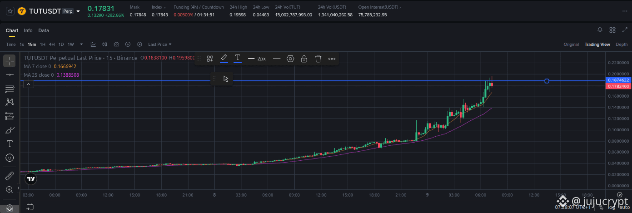
Task: Collapse the indicator legend chevron
Action: tap(28, 84)
